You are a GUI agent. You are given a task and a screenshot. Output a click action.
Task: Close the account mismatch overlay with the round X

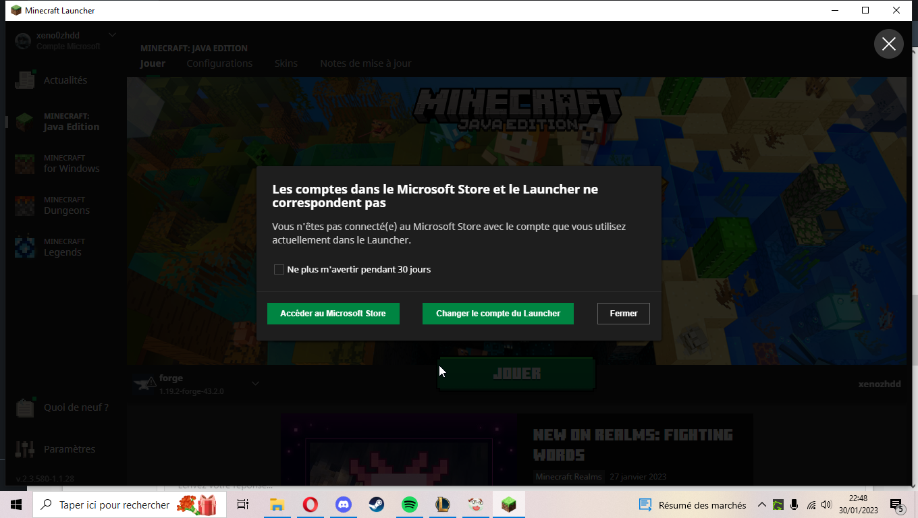[888, 44]
